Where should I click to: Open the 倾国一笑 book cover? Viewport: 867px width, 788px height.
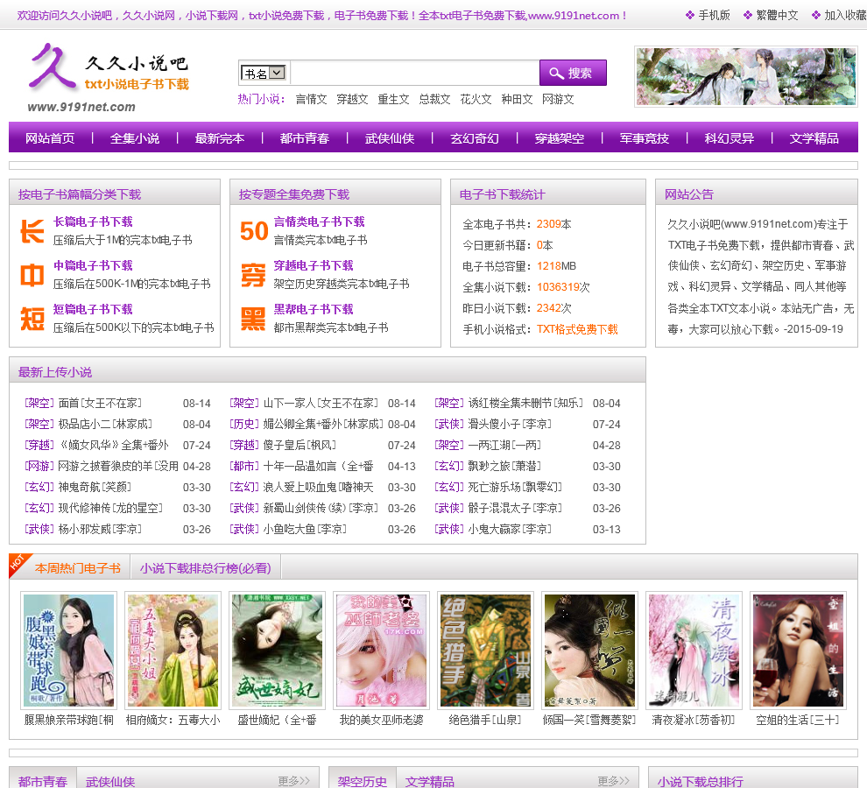click(x=590, y=651)
